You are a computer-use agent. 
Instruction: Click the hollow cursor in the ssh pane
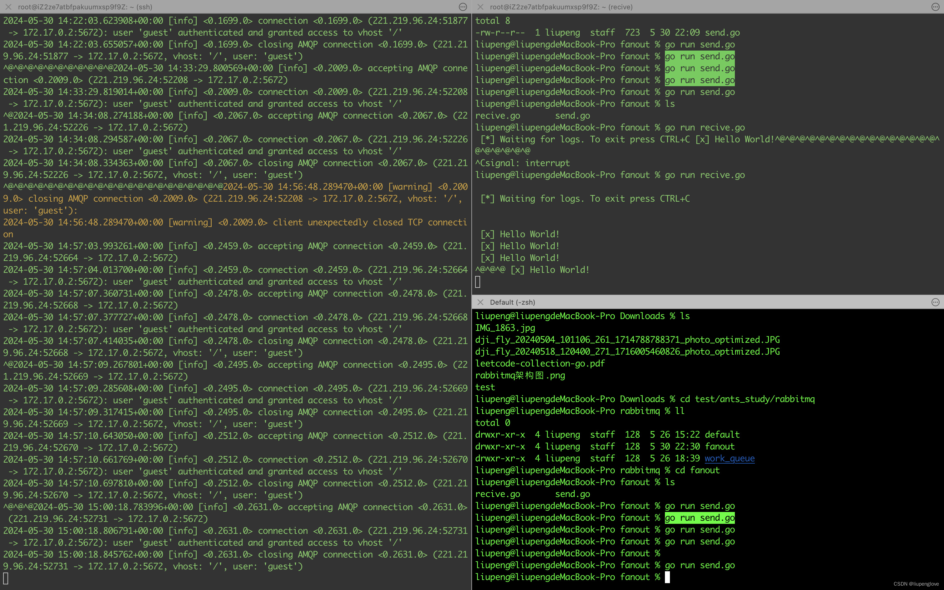(x=5, y=578)
